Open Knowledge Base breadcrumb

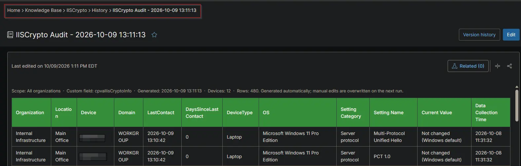43,10
